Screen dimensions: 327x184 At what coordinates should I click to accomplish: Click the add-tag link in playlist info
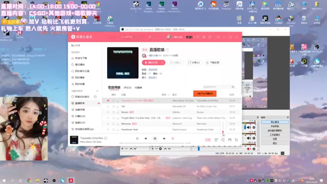click(152, 70)
